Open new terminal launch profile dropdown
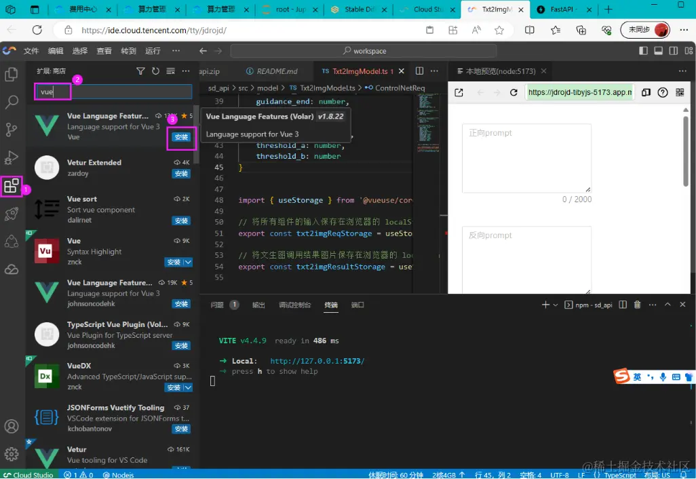The height and width of the screenshot is (479, 696). pos(556,305)
